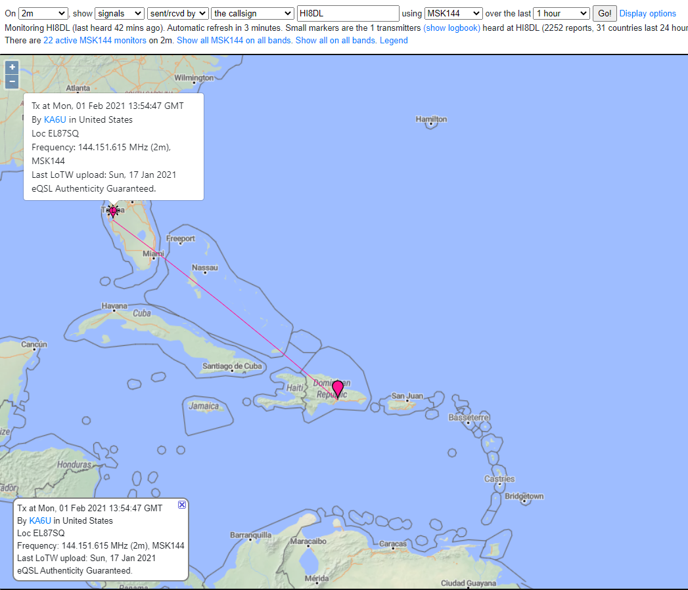Image resolution: width=688 pixels, height=590 pixels.
Task: Open the band dropdown showing 2m
Action: tap(43, 13)
